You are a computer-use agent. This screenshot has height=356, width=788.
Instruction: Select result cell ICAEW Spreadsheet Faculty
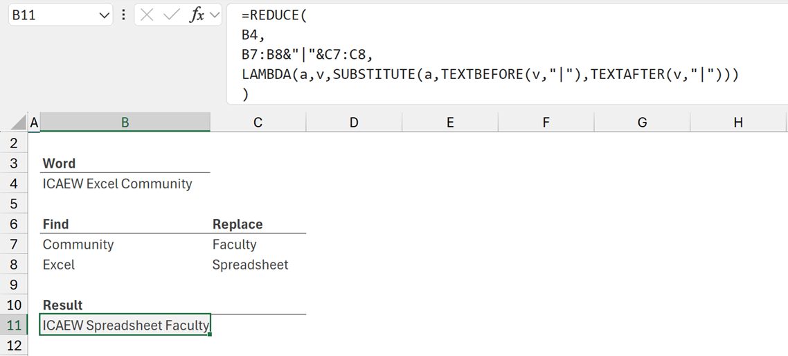coord(125,325)
